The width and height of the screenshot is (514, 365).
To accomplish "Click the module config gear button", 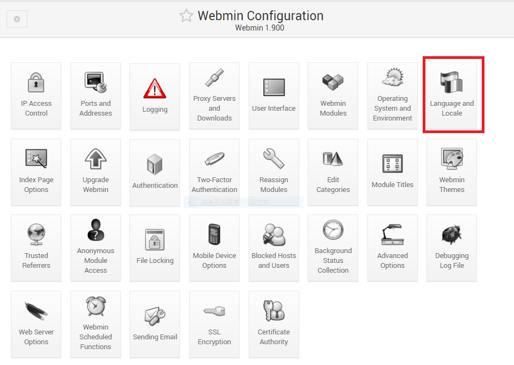I will pyautogui.click(x=17, y=19).
